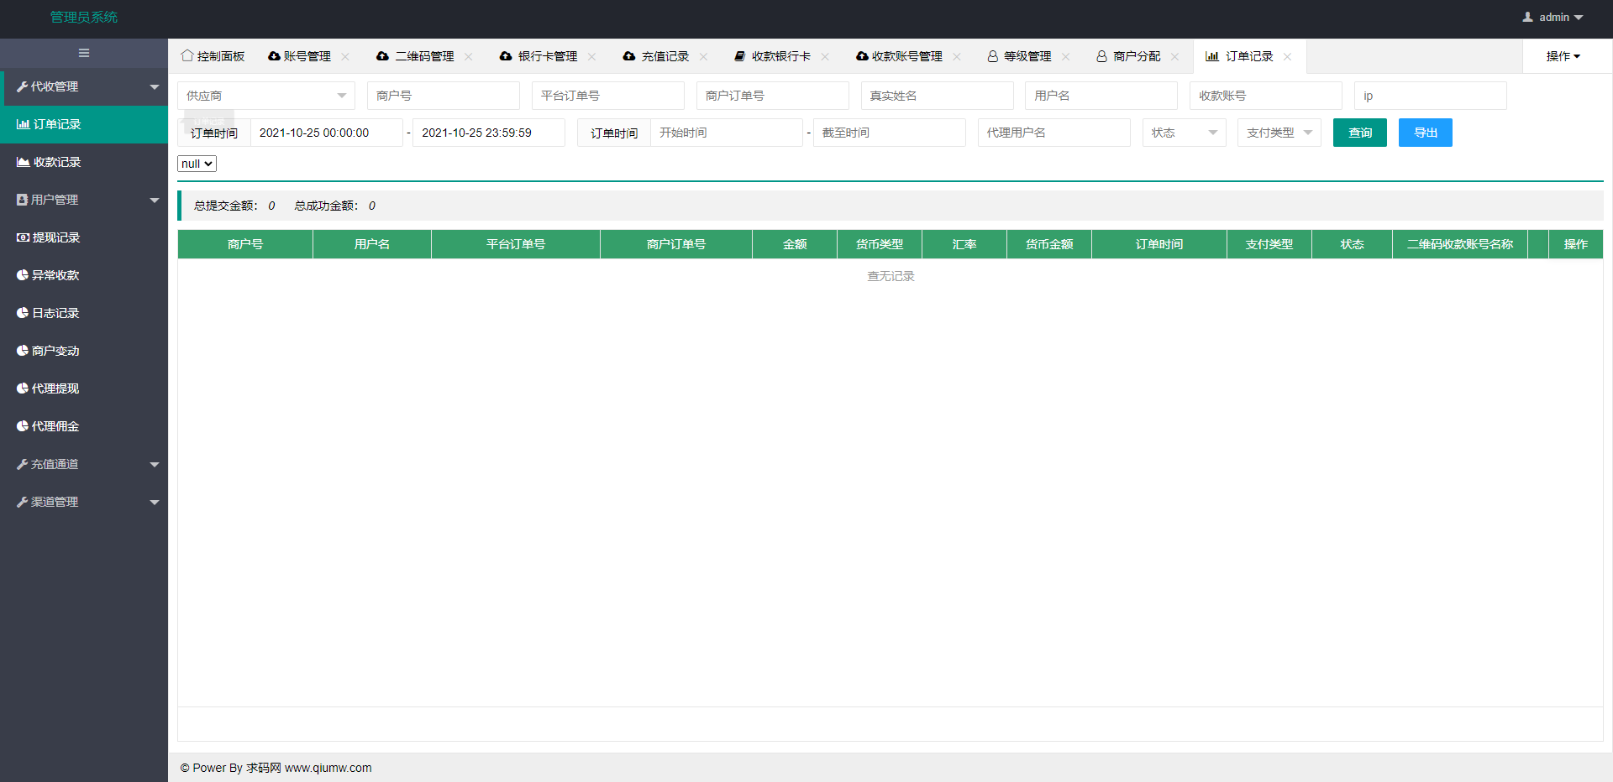Screen dimensions: 1613x782
Task: Click the admin user avatar icon
Action: click(x=1528, y=17)
